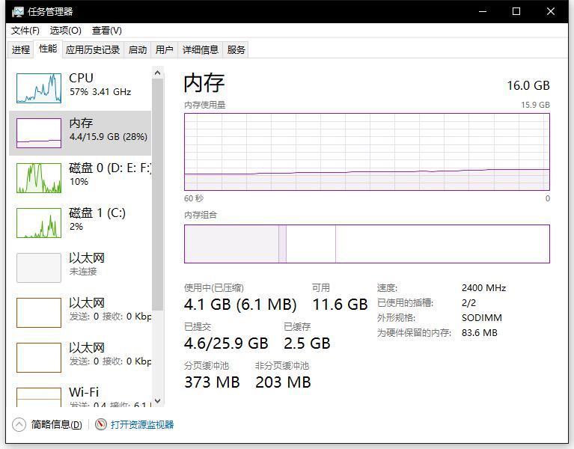Select the CPU usage graph thumbnail

pyautogui.click(x=39, y=88)
